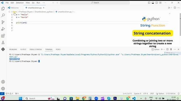The height and width of the screenshot is (101, 181).
Task: Open editor More Actions ellipsis
Action: [x=178, y=8]
